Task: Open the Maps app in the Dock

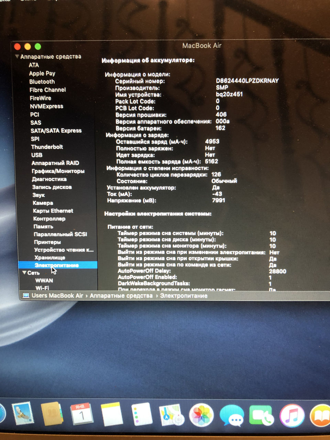Action: coord(172,415)
